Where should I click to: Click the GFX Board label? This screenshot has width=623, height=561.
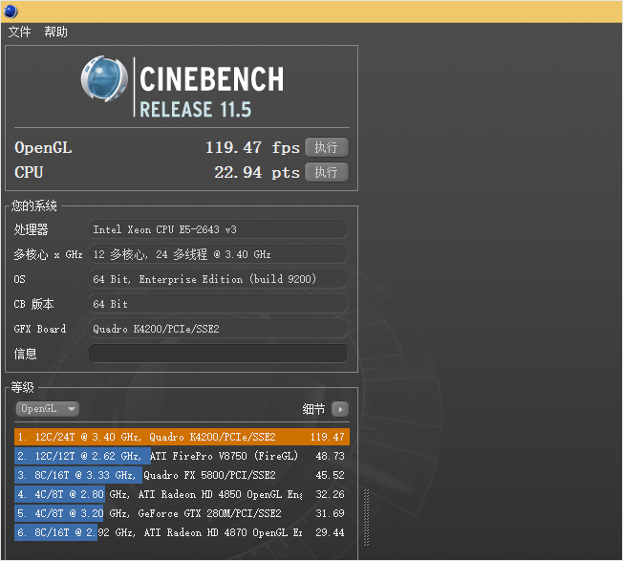coord(40,329)
